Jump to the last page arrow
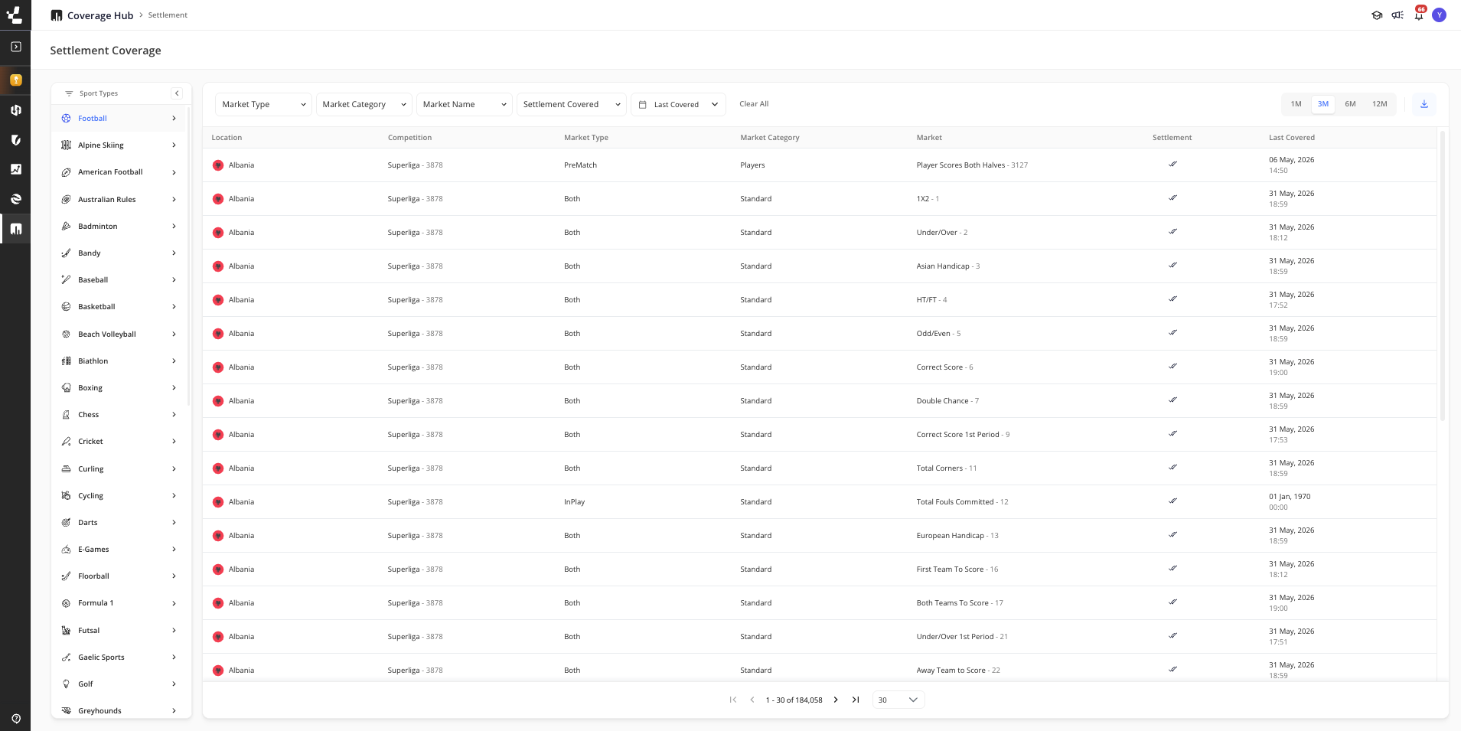This screenshot has height=731, width=1461. tap(856, 700)
